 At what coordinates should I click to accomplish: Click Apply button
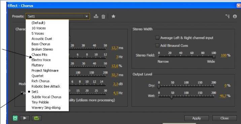(197, 118)
